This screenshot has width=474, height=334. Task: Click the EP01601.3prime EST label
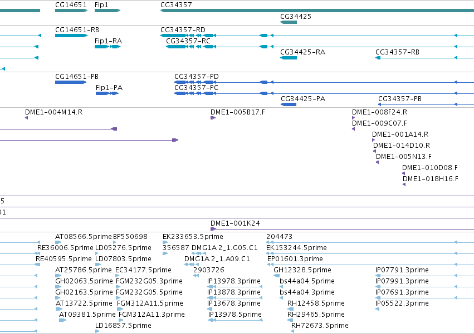295,259
